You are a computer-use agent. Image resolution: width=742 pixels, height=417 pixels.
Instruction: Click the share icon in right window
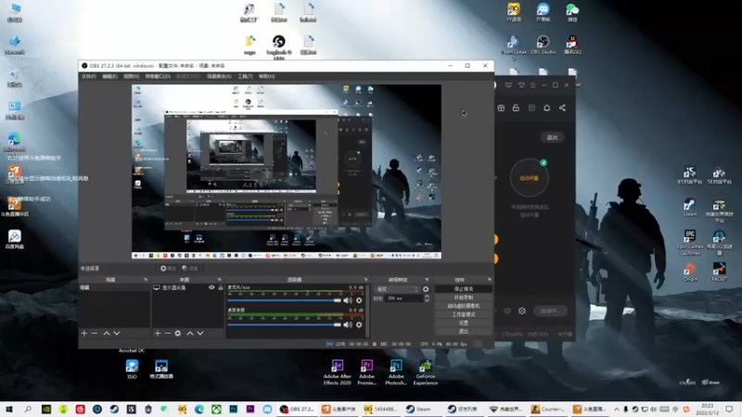[562, 107]
